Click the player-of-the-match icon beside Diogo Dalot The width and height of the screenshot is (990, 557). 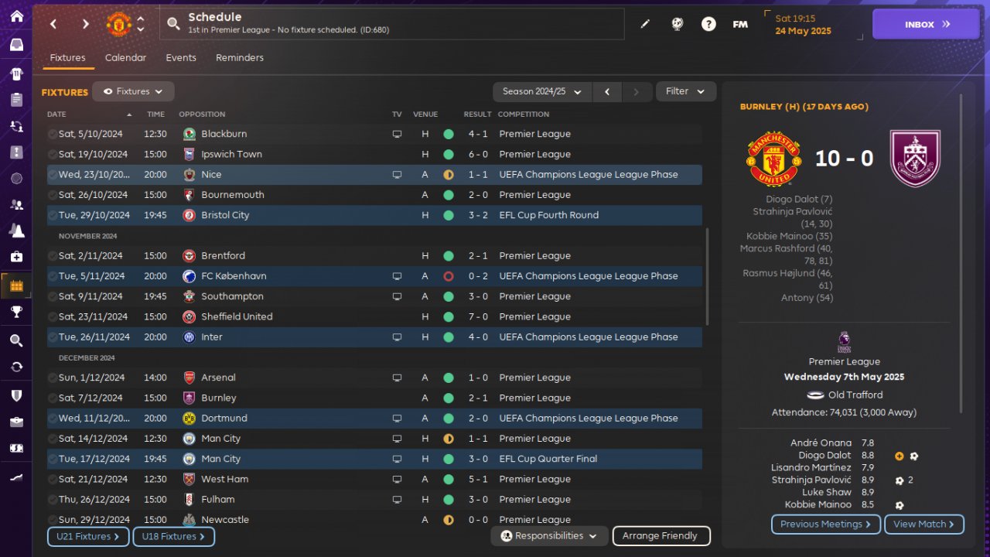(899, 456)
